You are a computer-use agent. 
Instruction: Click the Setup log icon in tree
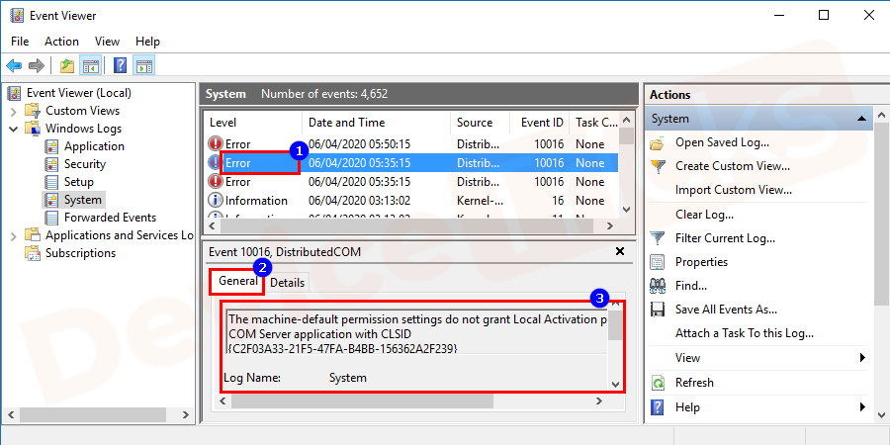51,182
